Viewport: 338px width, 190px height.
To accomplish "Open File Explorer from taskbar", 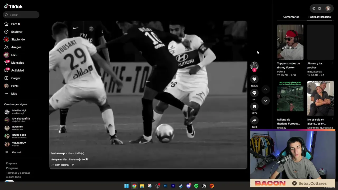I will 142,186.
